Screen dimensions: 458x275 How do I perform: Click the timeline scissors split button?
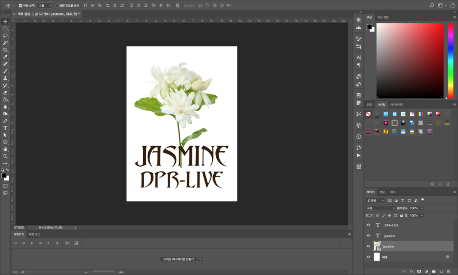(x=68, y=243)
